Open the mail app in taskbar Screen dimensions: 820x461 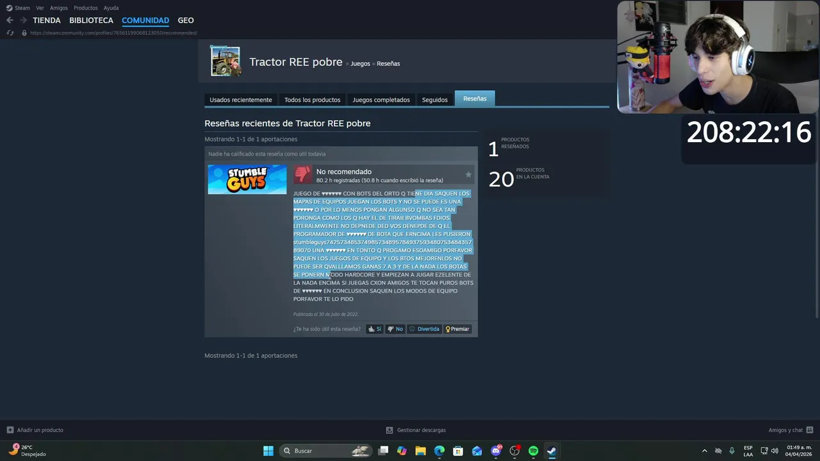pyautogui.click(x=477, y=451)
